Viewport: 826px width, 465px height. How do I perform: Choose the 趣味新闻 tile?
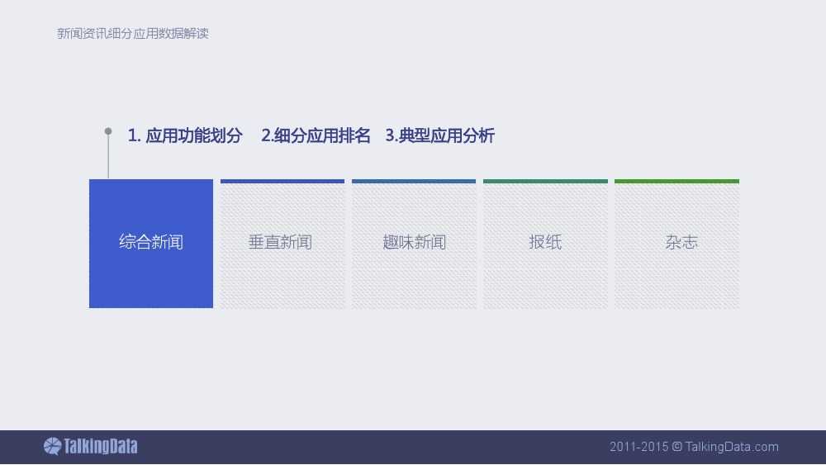414,243
